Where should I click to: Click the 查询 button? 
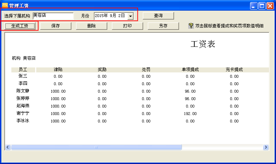pos(158,16)
